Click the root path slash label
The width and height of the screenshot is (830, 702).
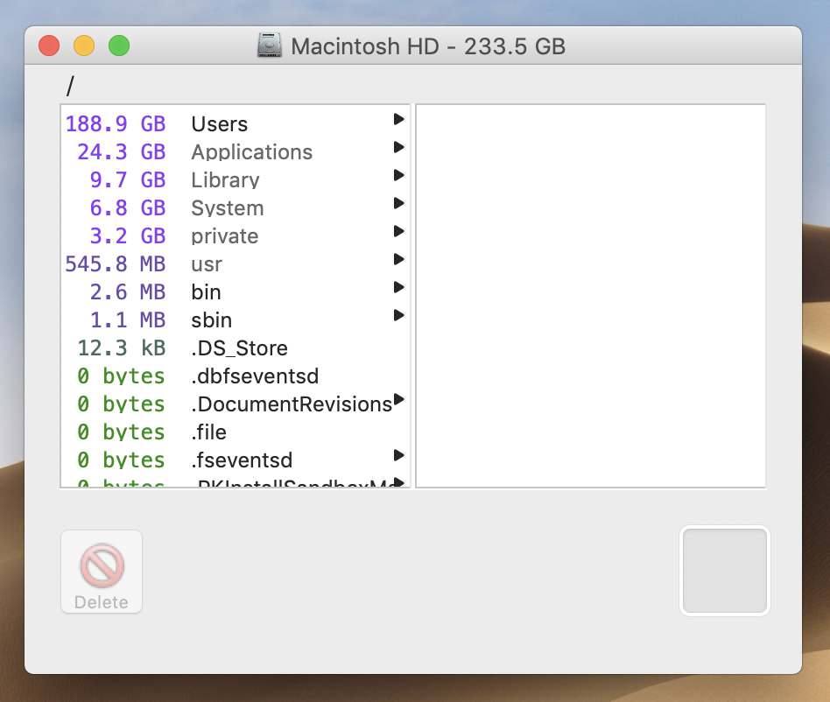[70, 86]
